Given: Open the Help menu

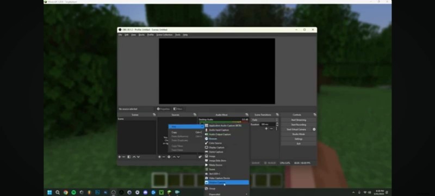Looking at the screenshot, I should point(185,35).
